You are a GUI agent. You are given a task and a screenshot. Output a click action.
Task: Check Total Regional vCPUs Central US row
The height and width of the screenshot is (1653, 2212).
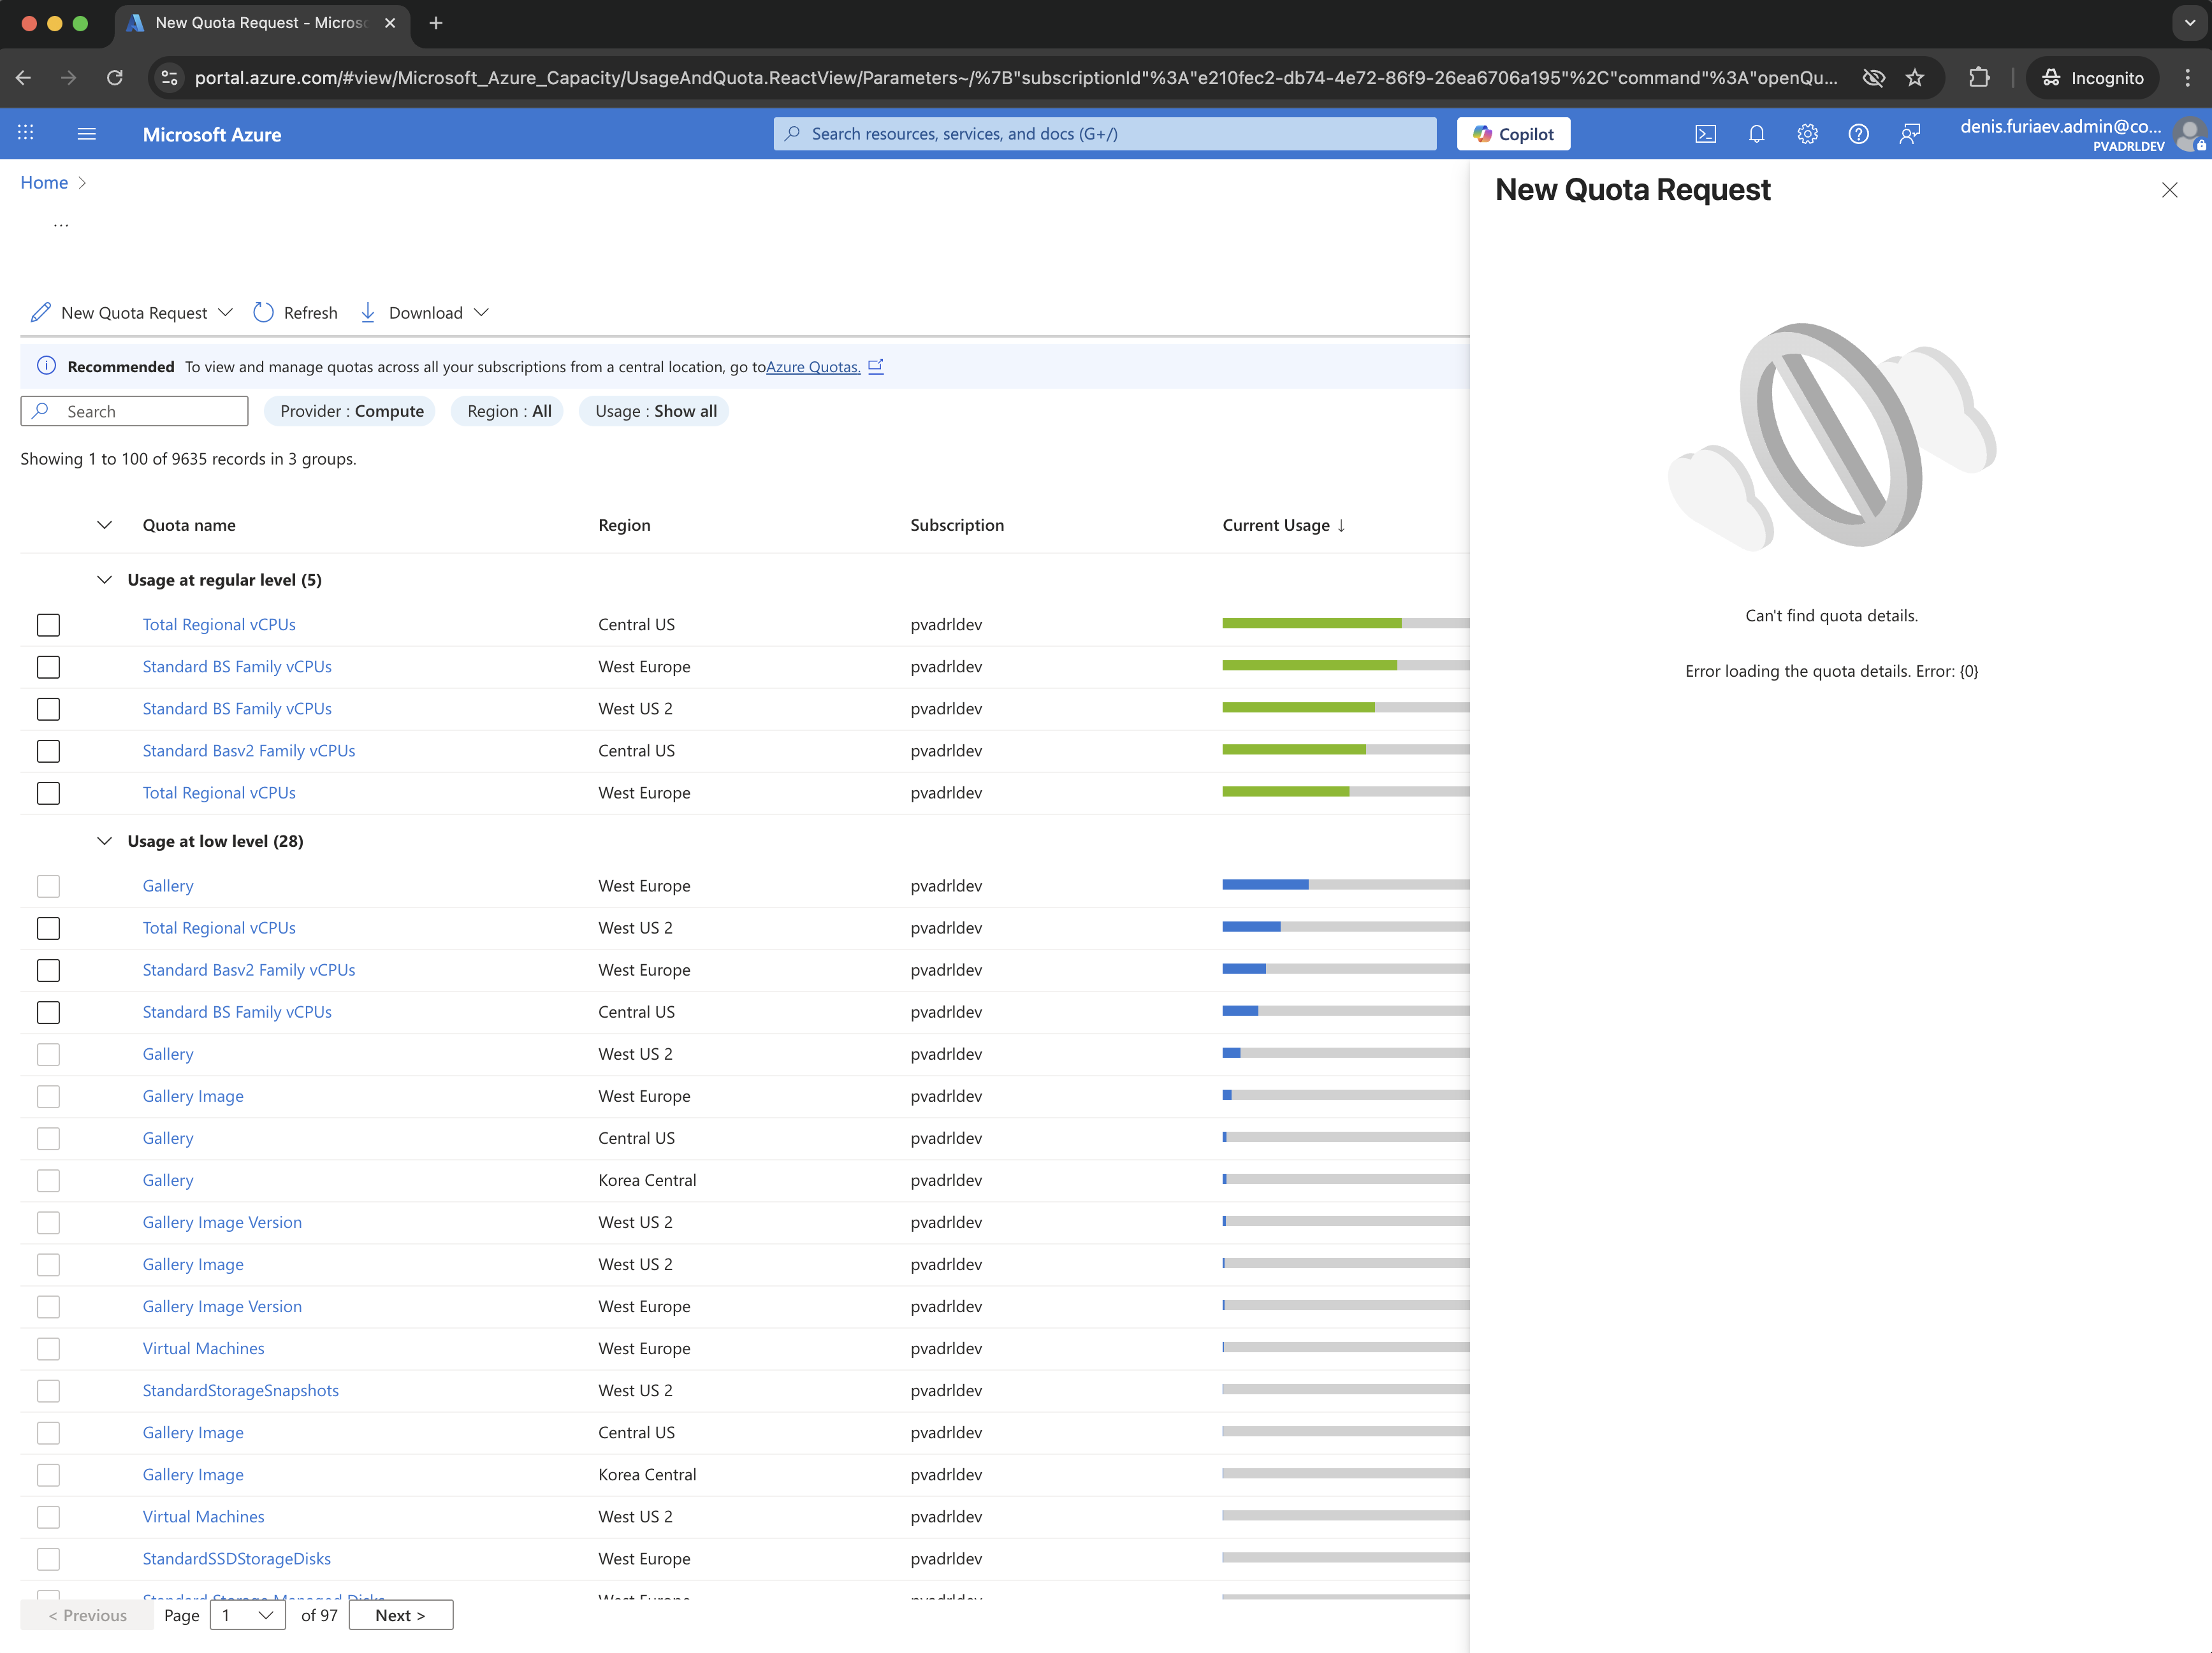click(48, 624)
